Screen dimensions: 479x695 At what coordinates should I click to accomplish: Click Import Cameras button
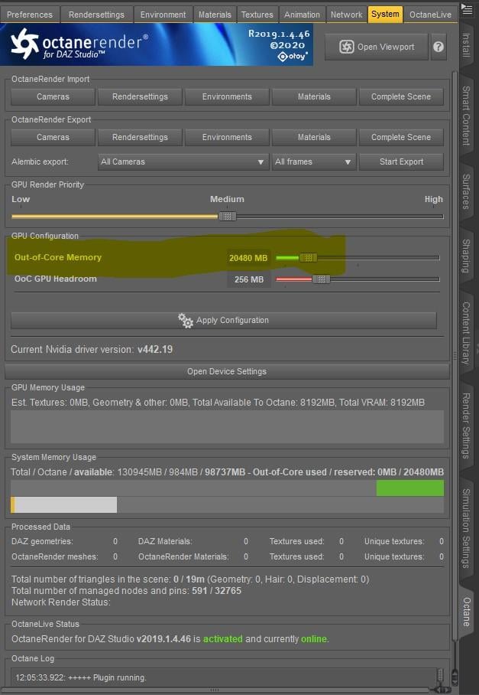53,96
